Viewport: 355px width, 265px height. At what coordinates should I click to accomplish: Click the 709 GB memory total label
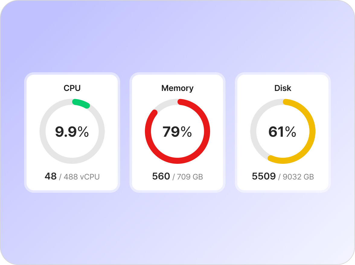[190, 177]
